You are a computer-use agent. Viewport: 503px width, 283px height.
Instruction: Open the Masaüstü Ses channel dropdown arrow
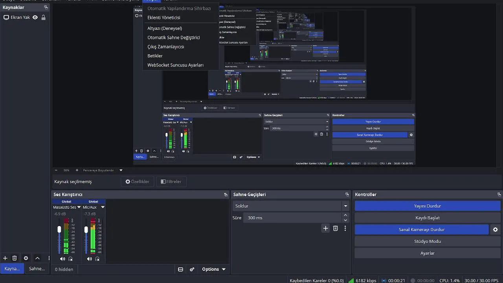[79, 207]
